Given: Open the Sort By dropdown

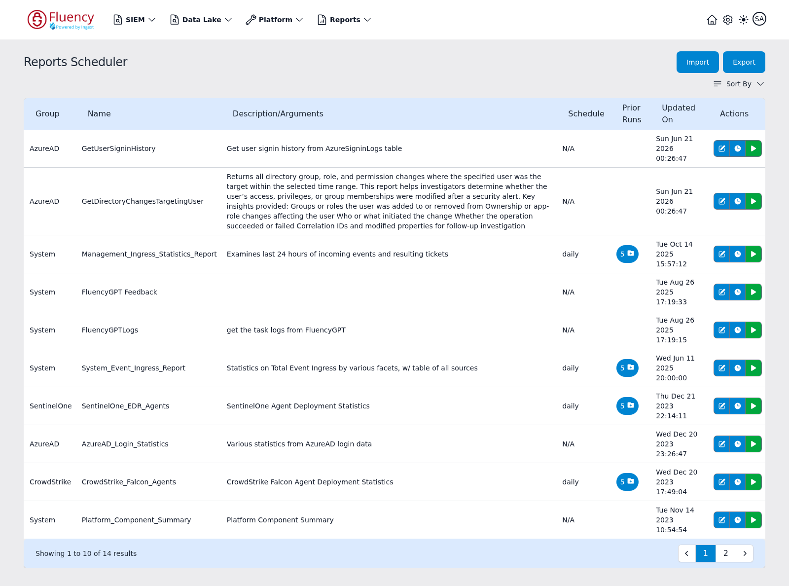Looking at the screenshot, I should pos(739,84).
